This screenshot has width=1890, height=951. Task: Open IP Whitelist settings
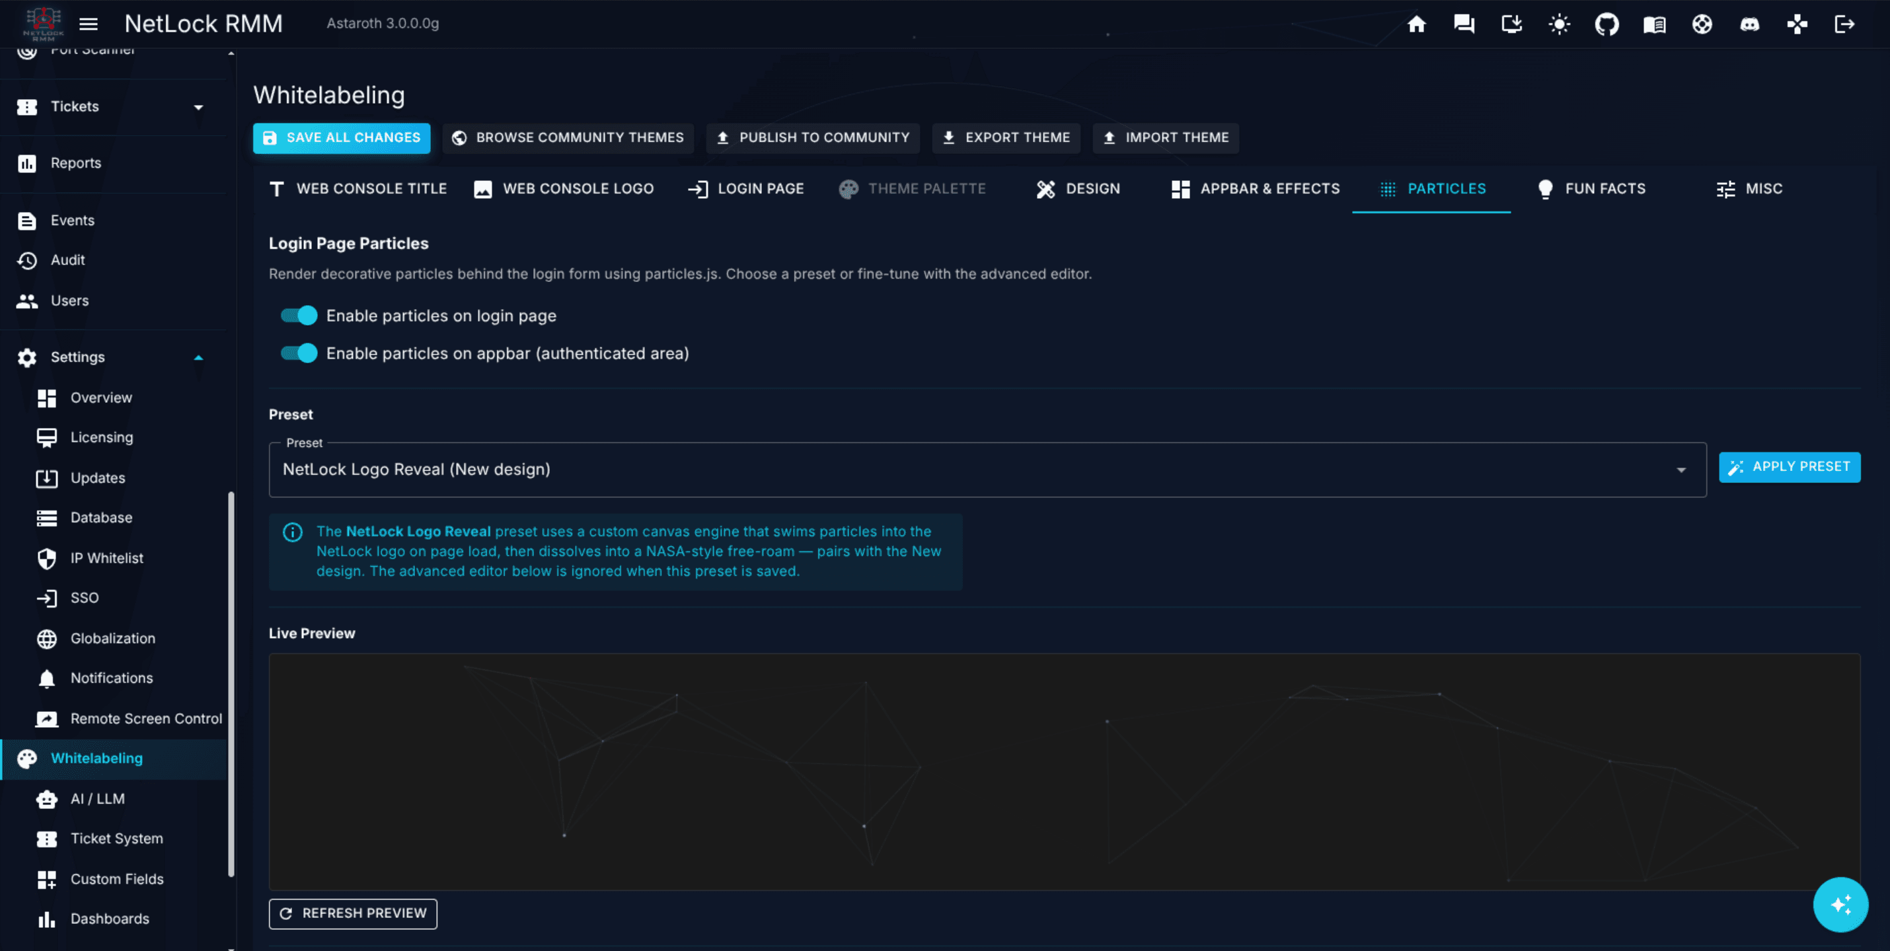tap(114, 558)
